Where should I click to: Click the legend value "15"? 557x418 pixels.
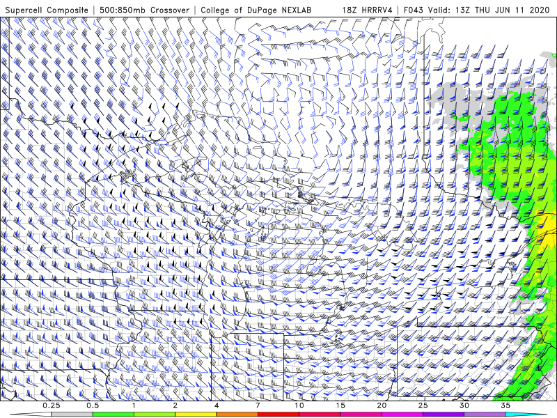pyautogui.click(x=340, y=405)
